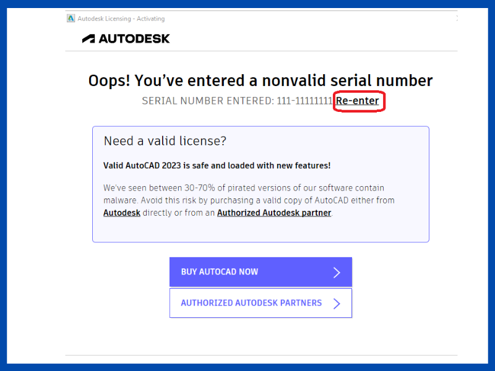The width and height of the screenshot is (495, 371).
Task: Open the underlined Autodesk link in the paragraph
Action: point(122,213)
